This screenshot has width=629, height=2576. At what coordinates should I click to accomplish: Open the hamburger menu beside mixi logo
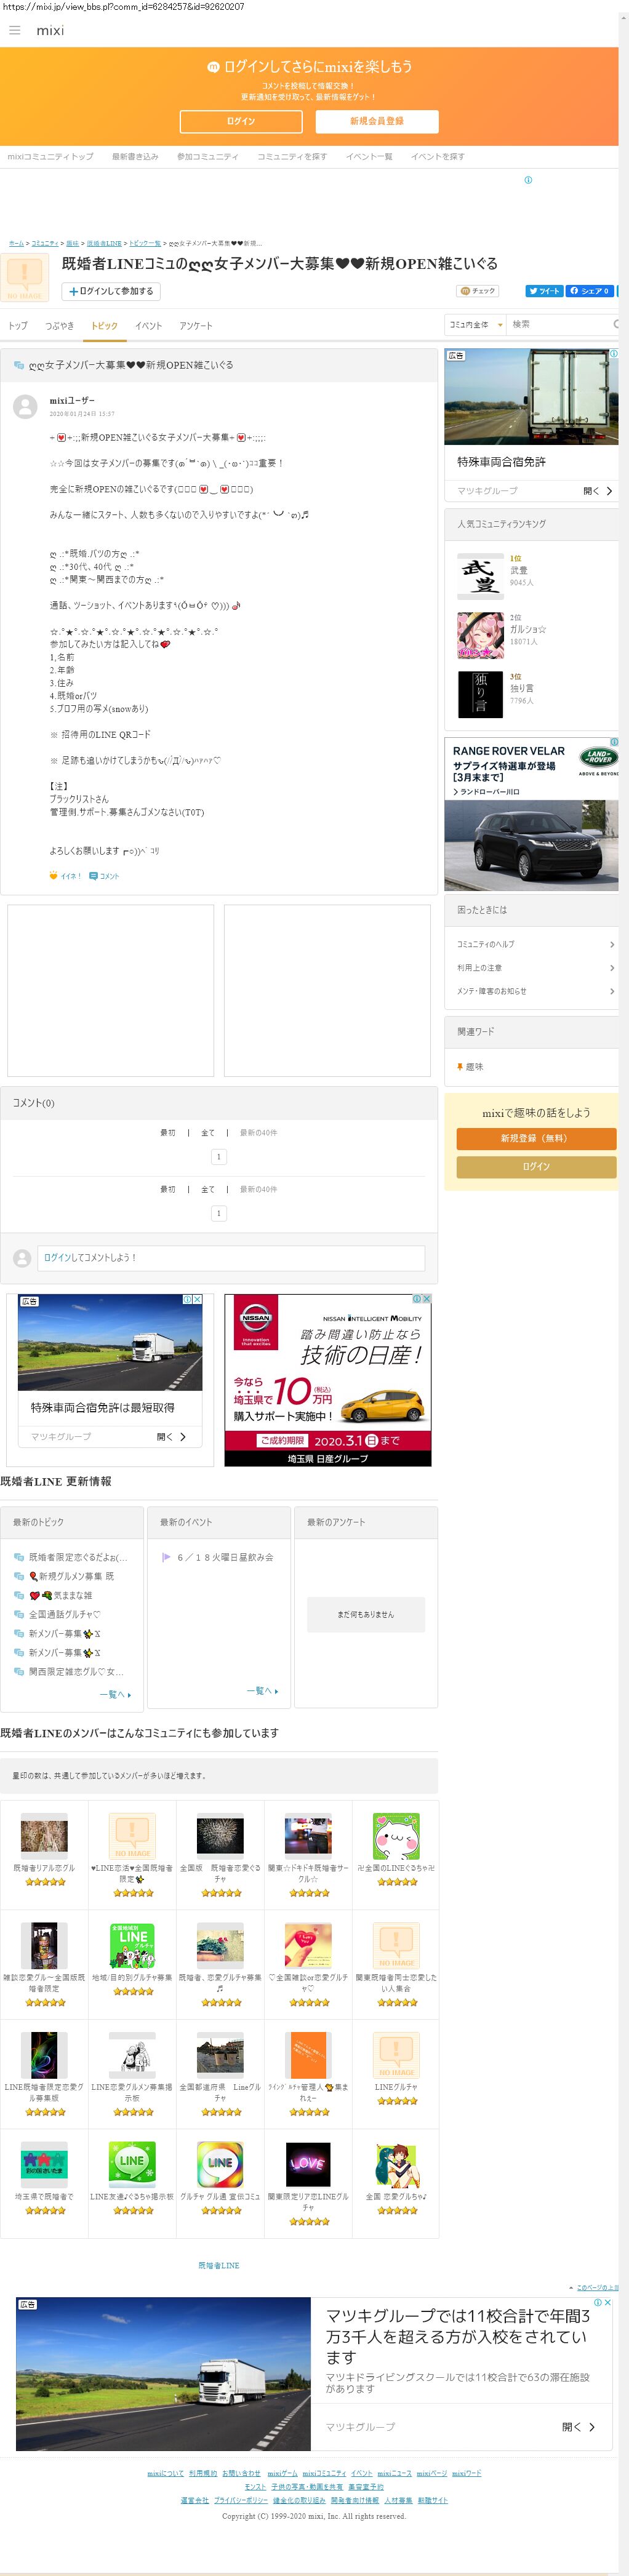[x=15, y=31]
